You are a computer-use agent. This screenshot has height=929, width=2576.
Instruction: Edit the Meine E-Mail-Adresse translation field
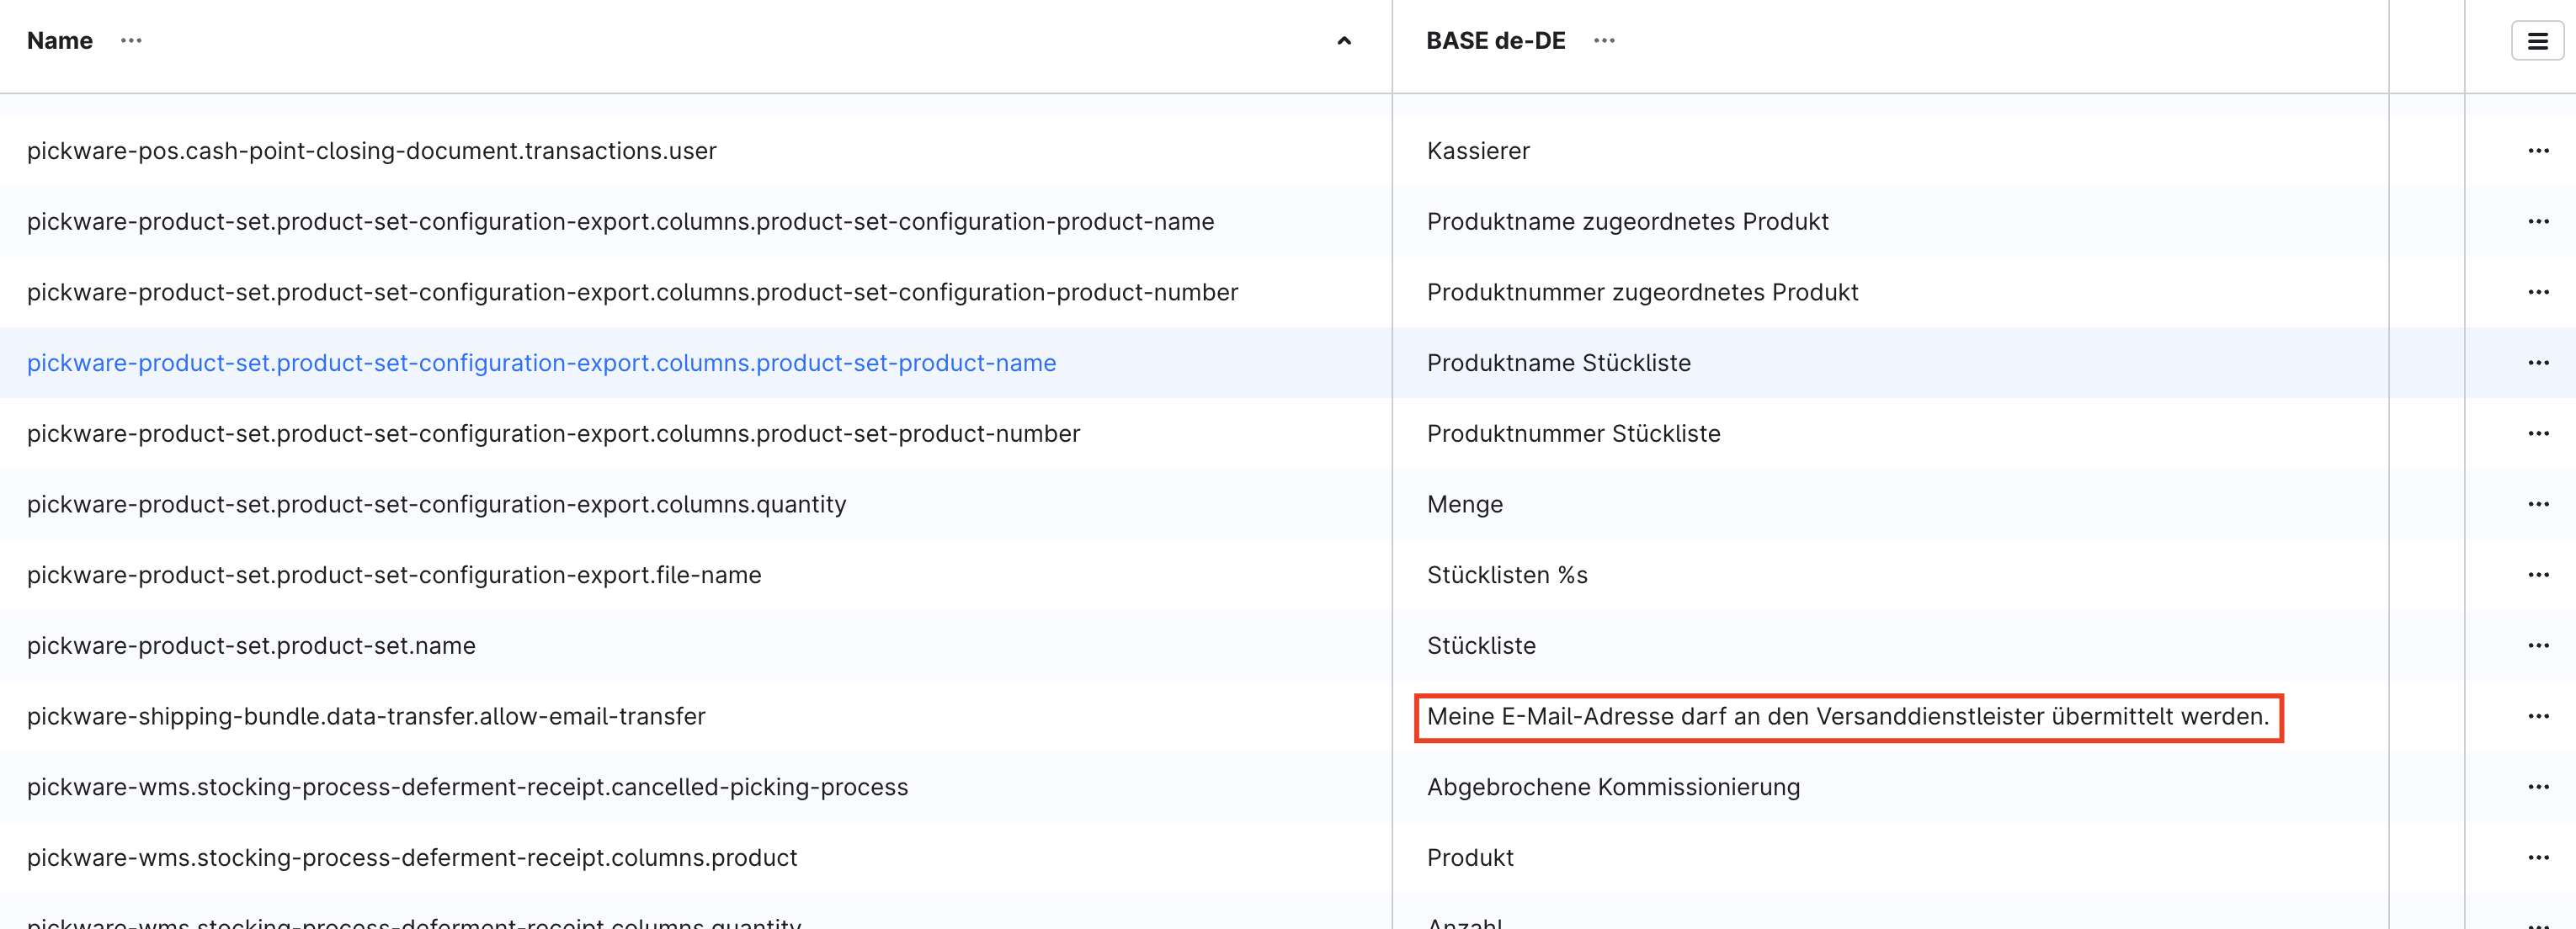tap(1847, 717)
